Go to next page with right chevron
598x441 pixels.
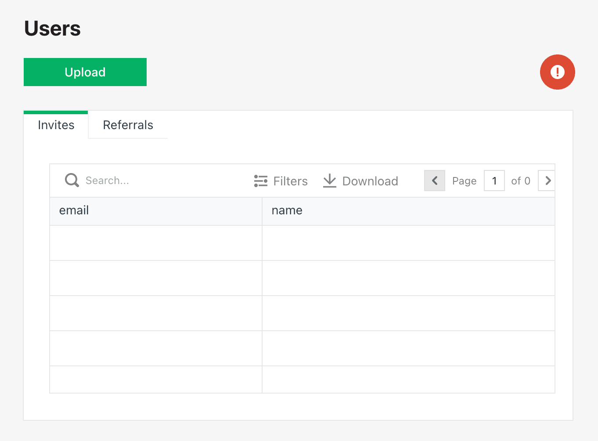point(547,181)
